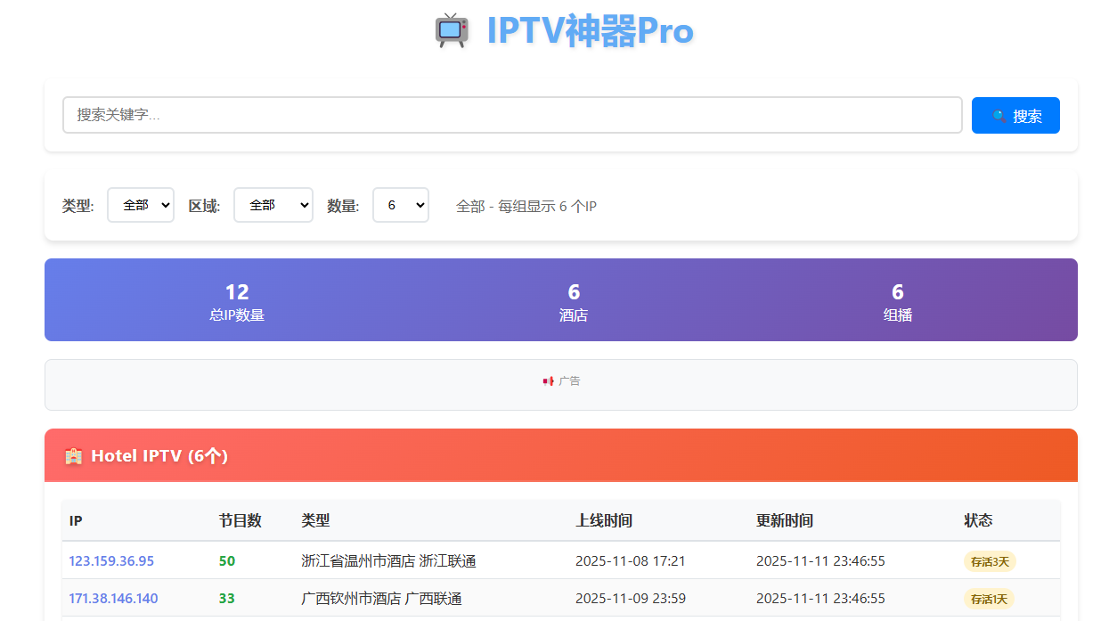The width and height of the screenshot is (1109, 621).
Task: Select the 组播 stat showing 6
Action: coord(897,301)
